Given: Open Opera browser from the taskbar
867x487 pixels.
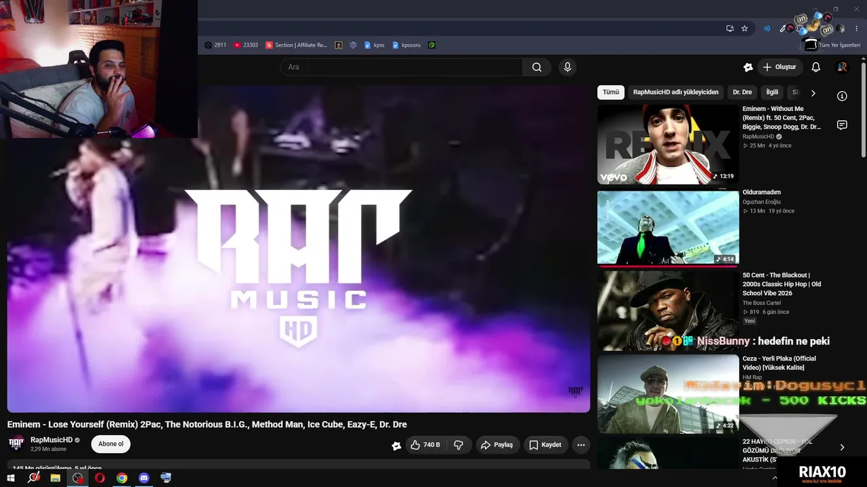Looking at the screenshot, I should (x=100, y=478).
